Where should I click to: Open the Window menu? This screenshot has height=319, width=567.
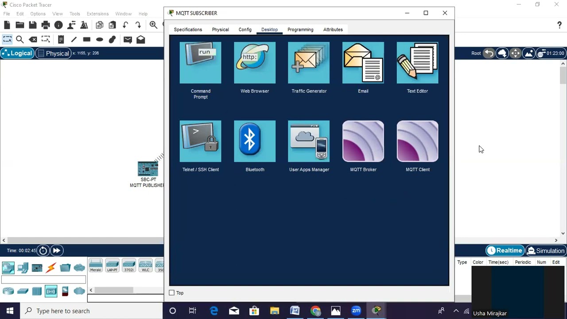coord(123,14)
